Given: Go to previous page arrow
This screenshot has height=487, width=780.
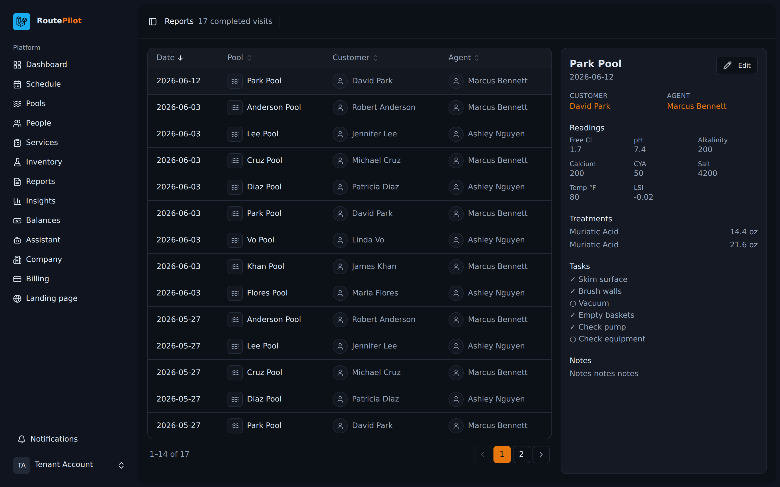Looking at the screenshot, I should pos(483,454).
